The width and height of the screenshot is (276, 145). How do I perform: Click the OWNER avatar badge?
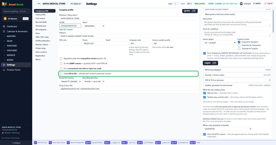tap(241, 3)
